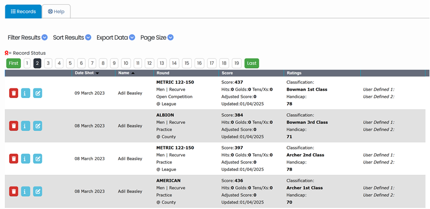Click the handicap value 70
The image size is (430, 209).
click(289, 202)
